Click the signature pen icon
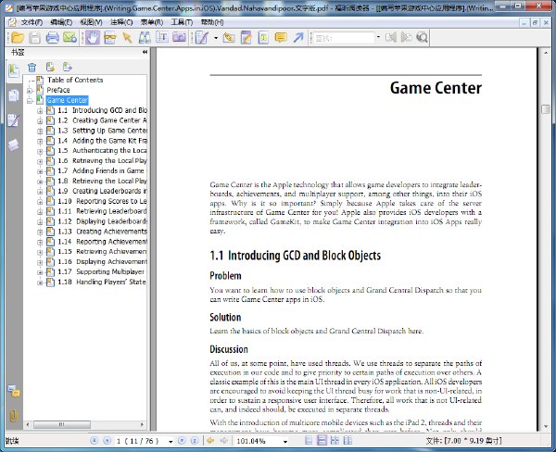This screenshot has width=556, height=452. tap(229, 37)
